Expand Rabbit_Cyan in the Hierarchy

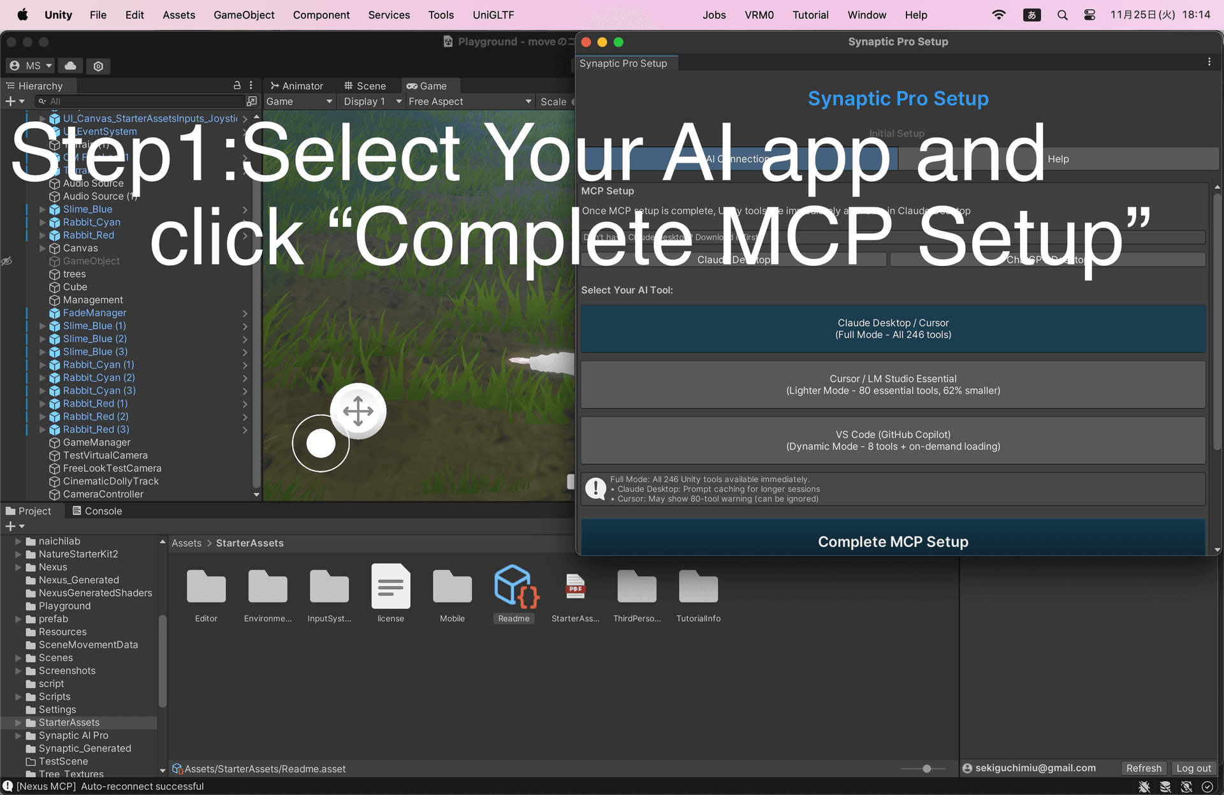(42, 222)
